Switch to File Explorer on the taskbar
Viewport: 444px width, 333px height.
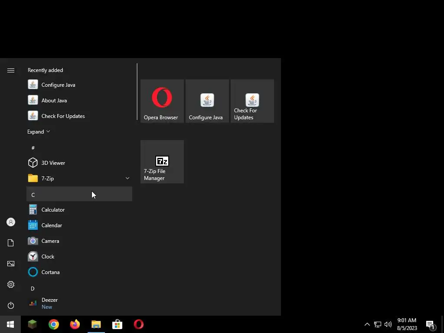96,324
